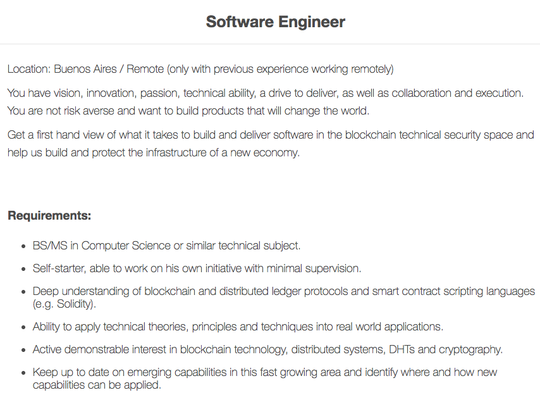The image size is (540, 395).
Task: Click the Self-starter requirement text
Action: tap(197, 268)
